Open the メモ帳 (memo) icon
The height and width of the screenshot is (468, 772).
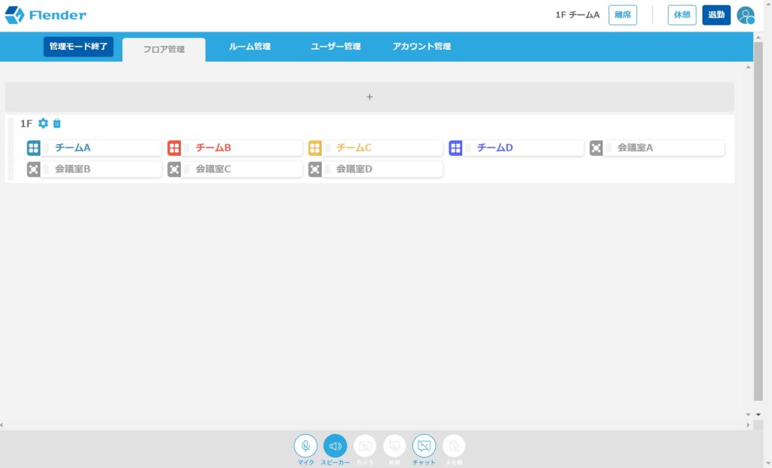pyautogui.click(x=453, y=445)
